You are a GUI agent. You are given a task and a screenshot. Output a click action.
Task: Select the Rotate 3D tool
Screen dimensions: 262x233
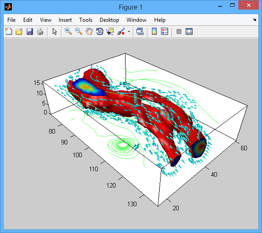(100, 31)
